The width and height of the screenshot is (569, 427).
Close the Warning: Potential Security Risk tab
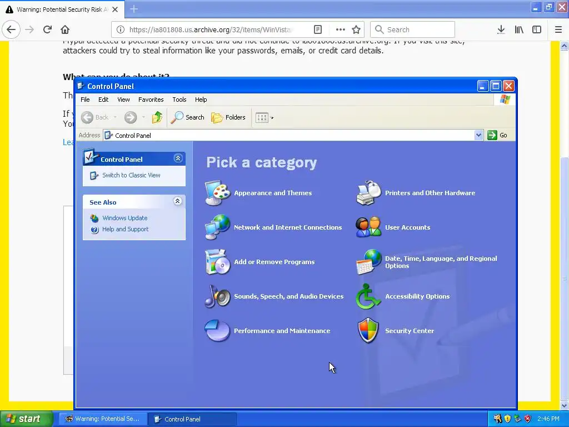pos(115,9)
